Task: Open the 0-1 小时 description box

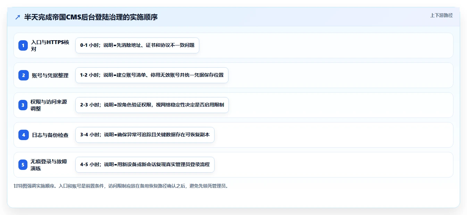Action: [137, 45]
